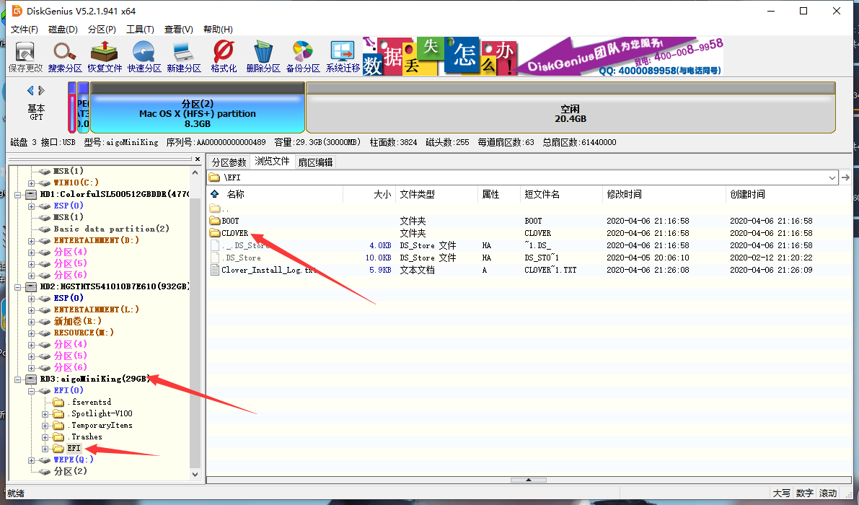Screen dimensions: 859x505
Task: Switch to the 扇区编辑 tab
Action: [x=315, y=162]
